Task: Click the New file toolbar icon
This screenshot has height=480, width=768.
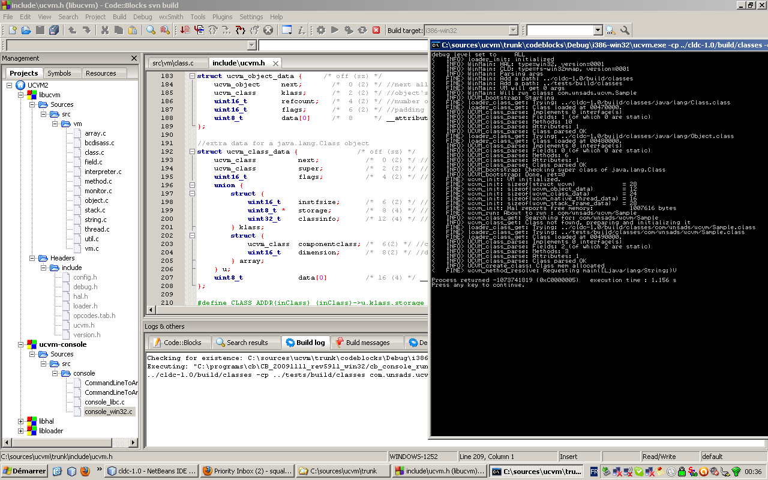Action: 12,30
